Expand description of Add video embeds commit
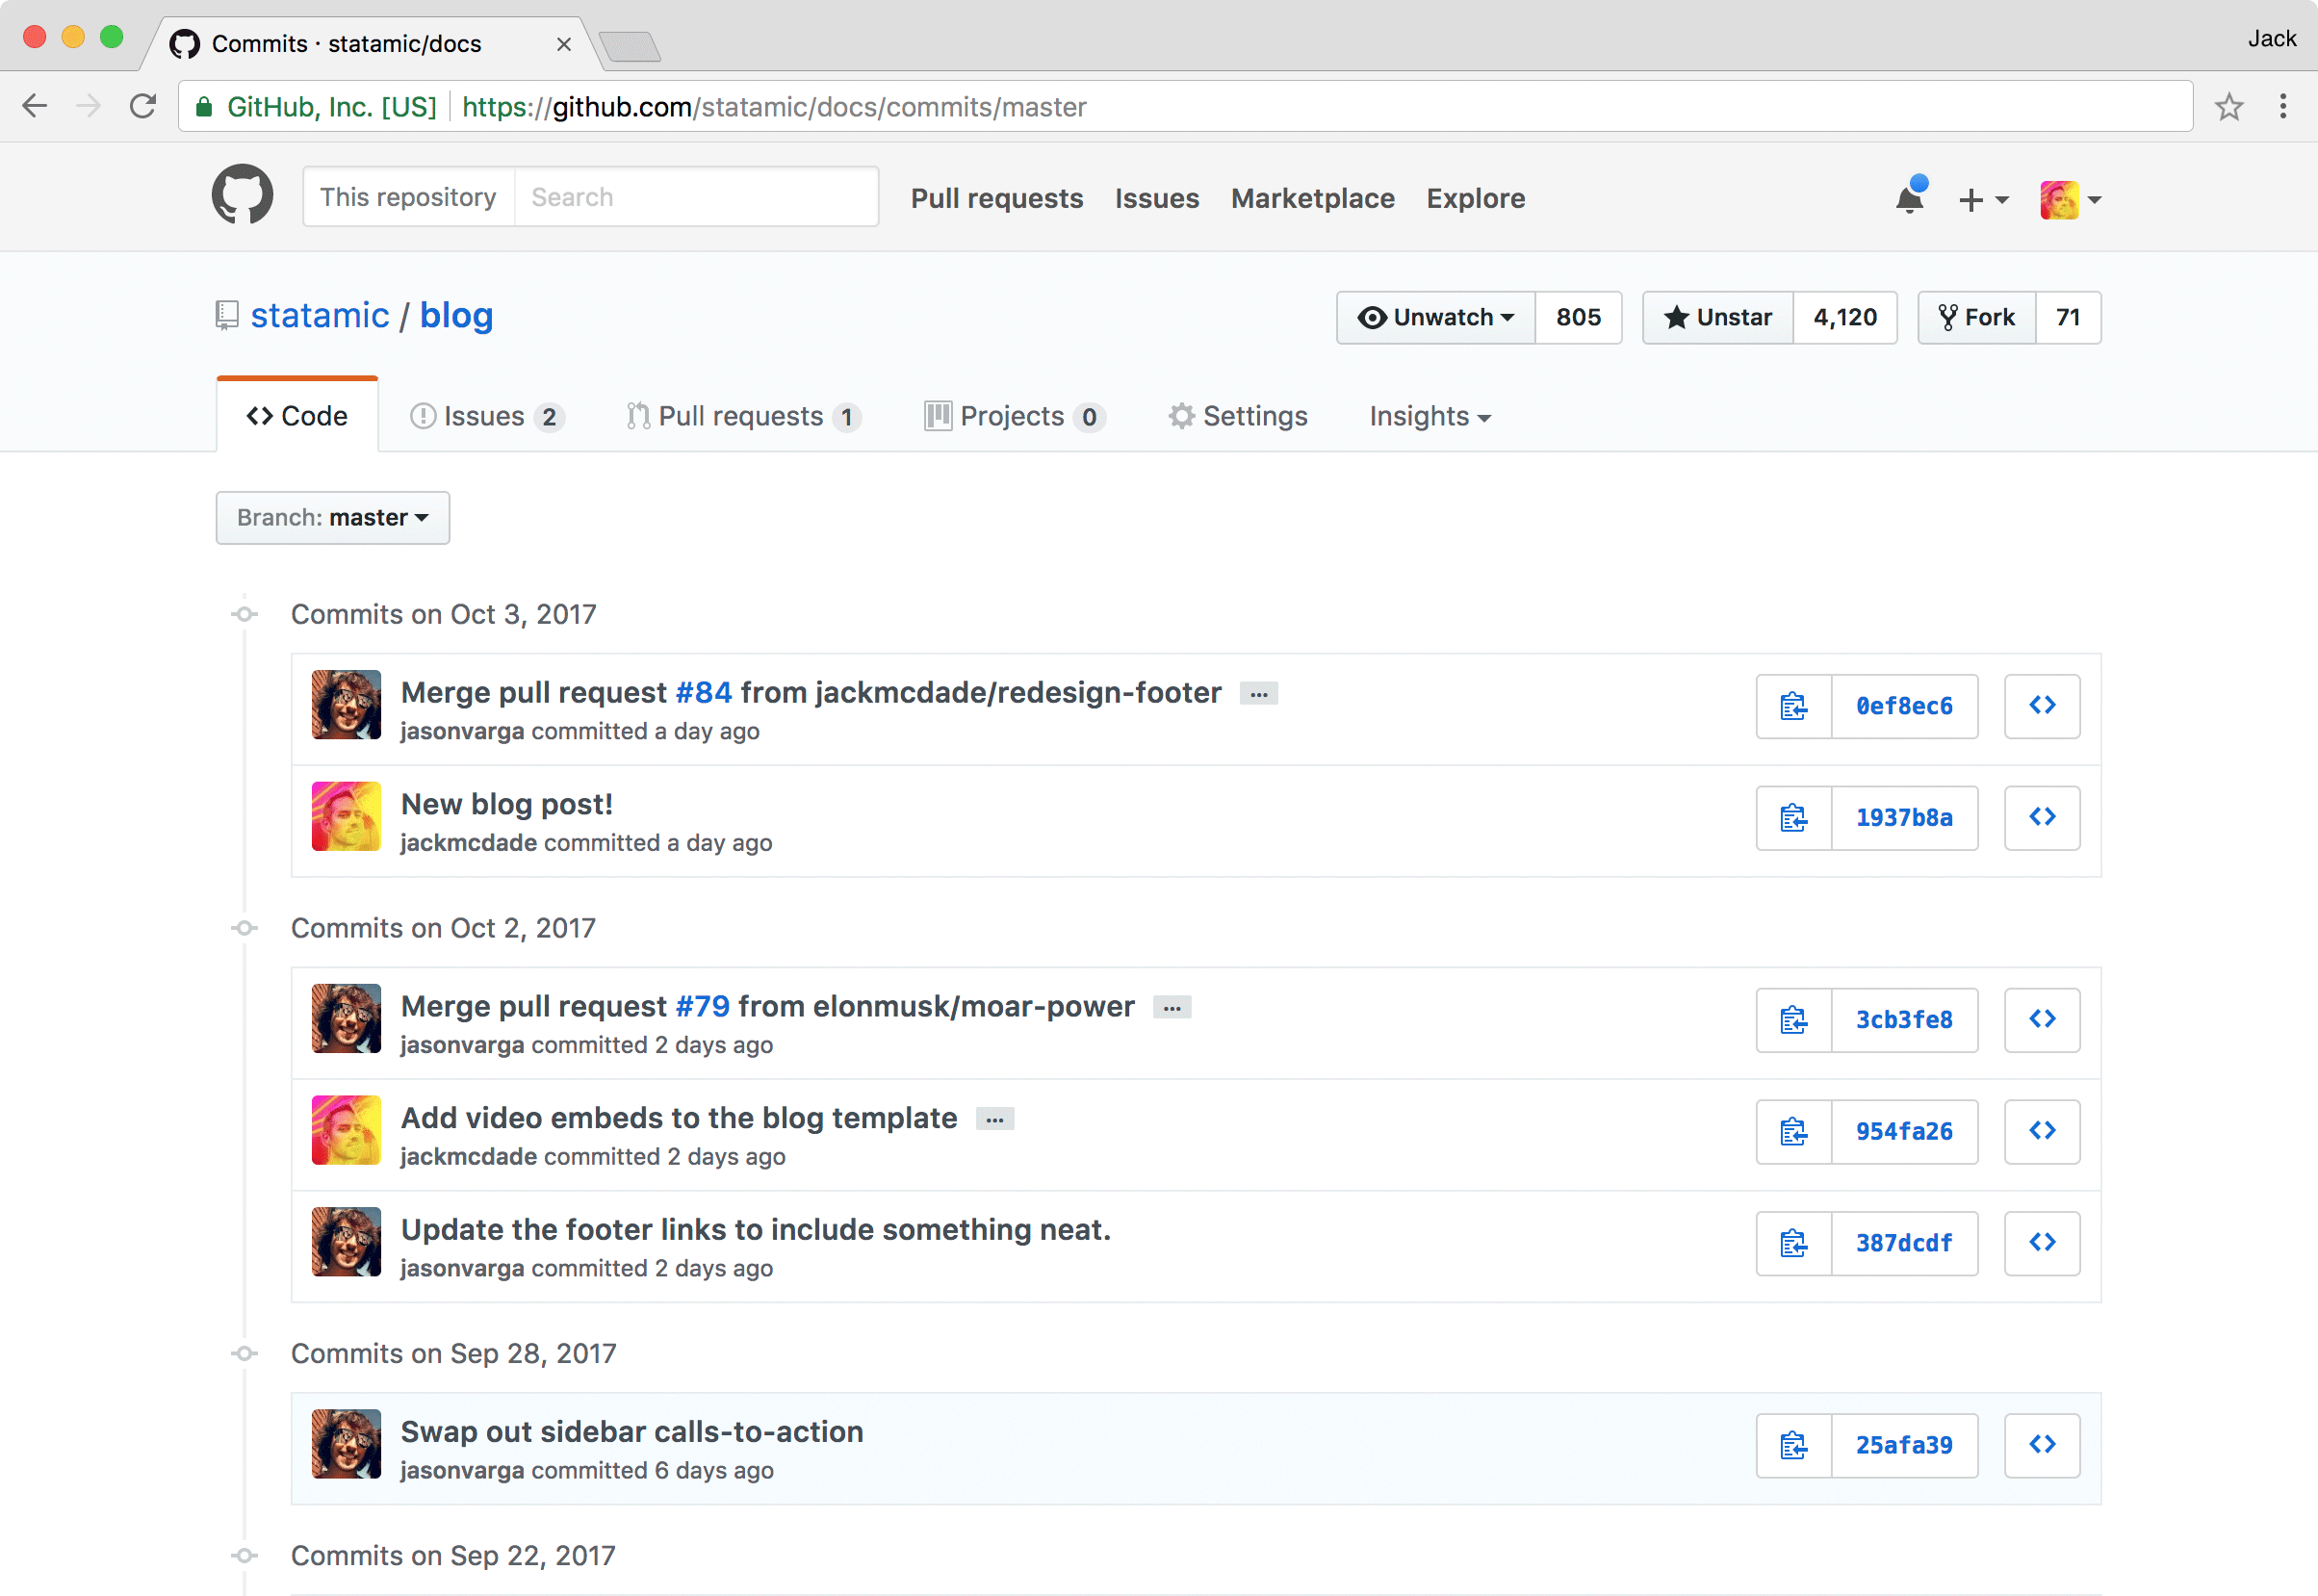The height and width of the screenshot is (1596, 2318). [x=995, y=1120]
